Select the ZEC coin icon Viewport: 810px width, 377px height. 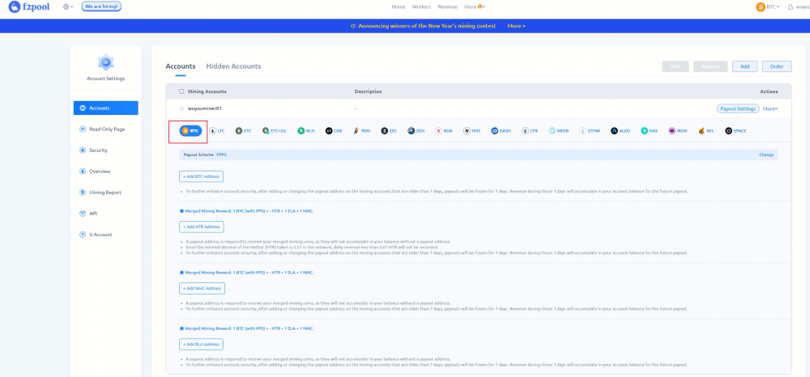pyautogui.click(x=389, y=130)
